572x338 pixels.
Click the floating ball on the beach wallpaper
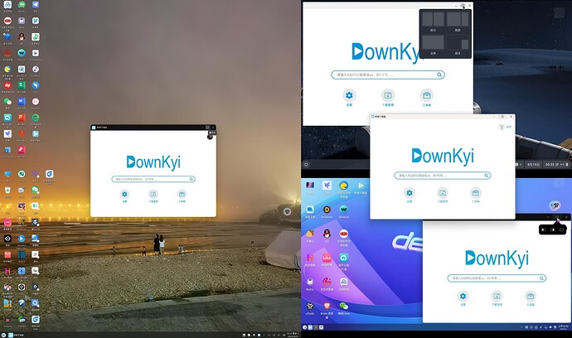point(287,211)
